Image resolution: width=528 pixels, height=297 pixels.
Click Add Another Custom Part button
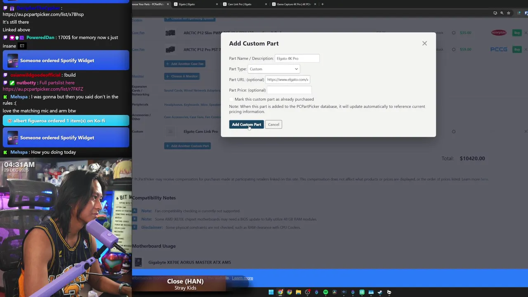187,146
